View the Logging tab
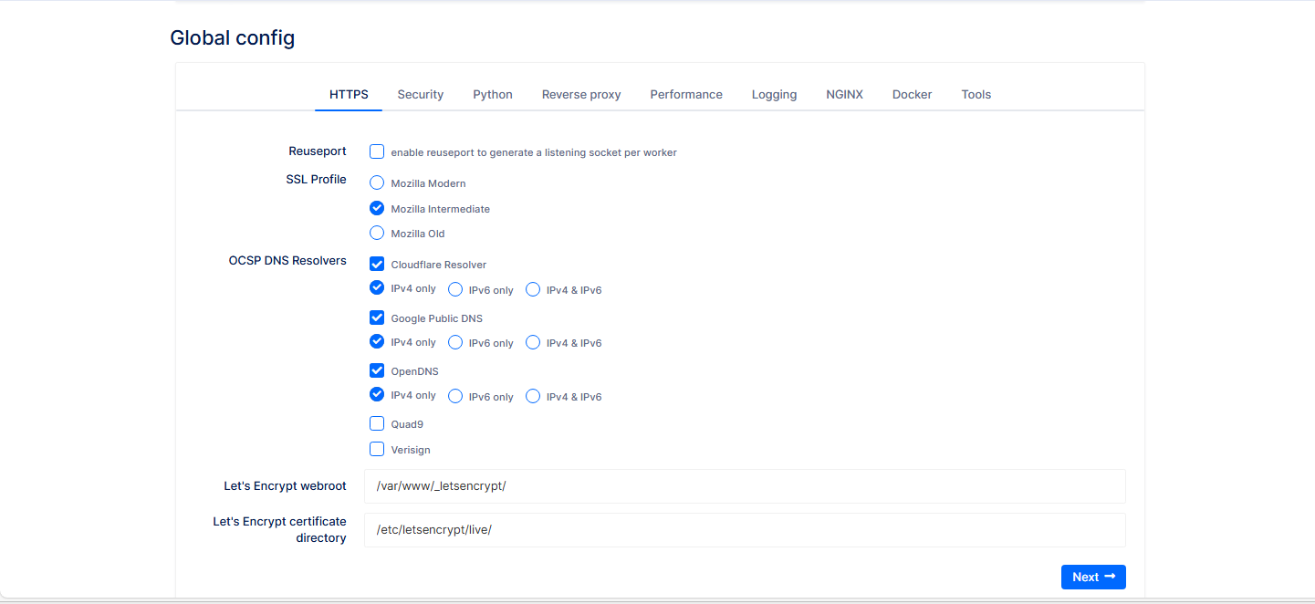 (774, 94)
